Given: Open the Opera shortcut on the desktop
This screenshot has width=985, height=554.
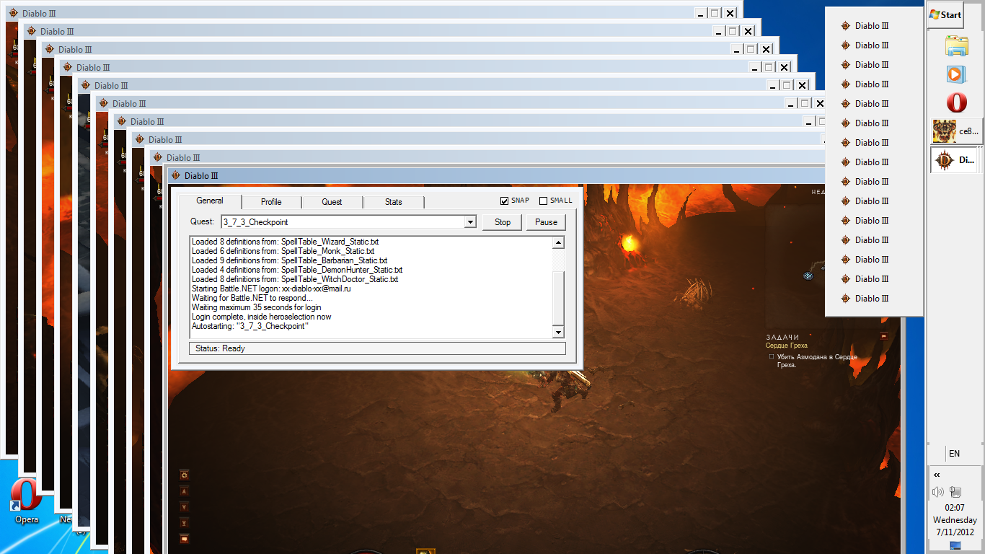Looking at the screenshot, I should point(27,501).
